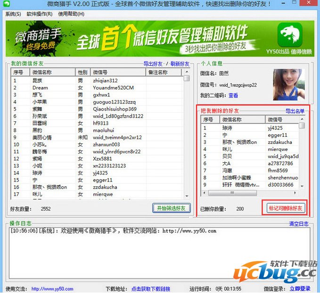320x293 pixels.
Task: Click the deleted count value 200
Action: coord(240,209)
